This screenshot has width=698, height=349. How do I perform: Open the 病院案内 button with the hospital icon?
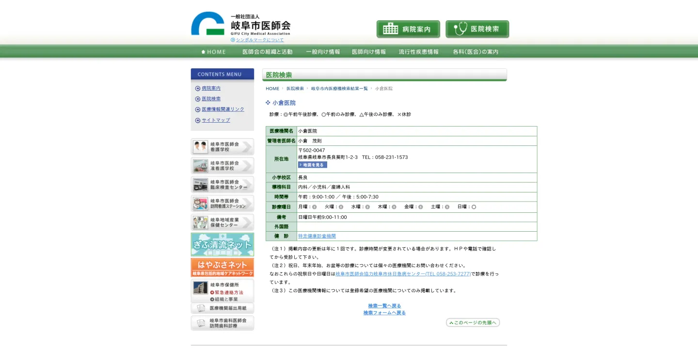(408, 29)
